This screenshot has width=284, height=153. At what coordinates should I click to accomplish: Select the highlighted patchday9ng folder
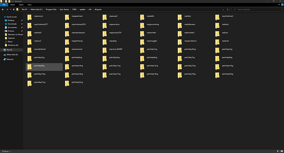click(x=44, y=67)
